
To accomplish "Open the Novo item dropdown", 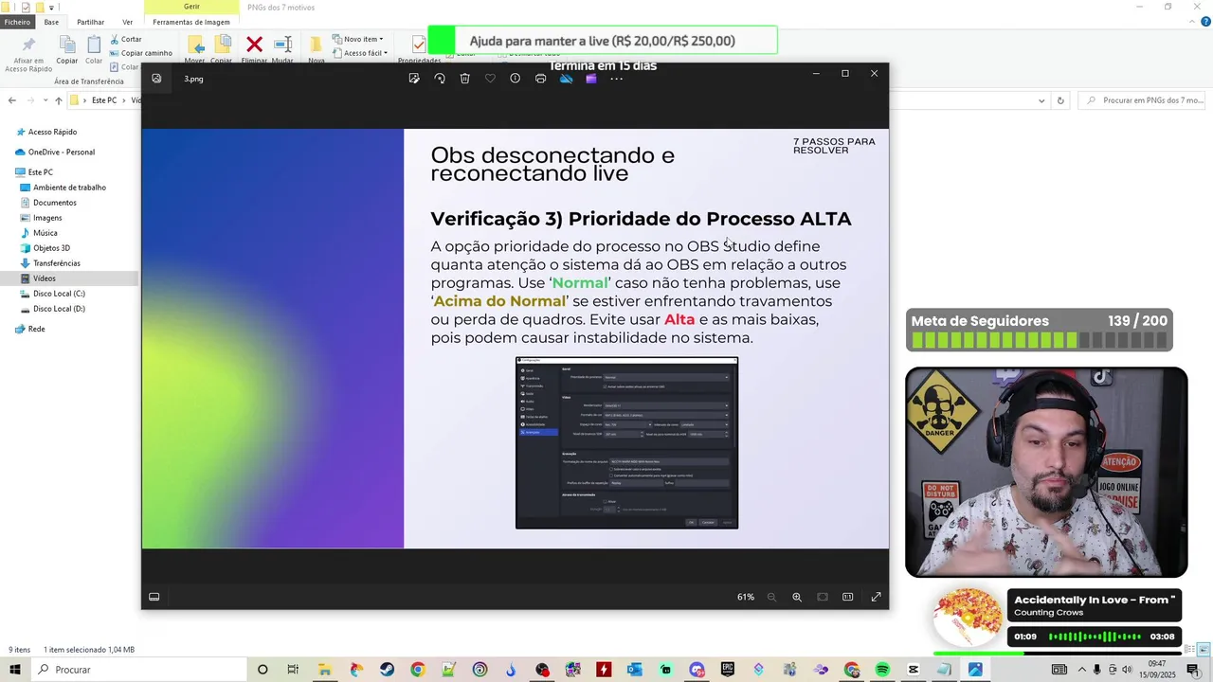I will (358, 39).
